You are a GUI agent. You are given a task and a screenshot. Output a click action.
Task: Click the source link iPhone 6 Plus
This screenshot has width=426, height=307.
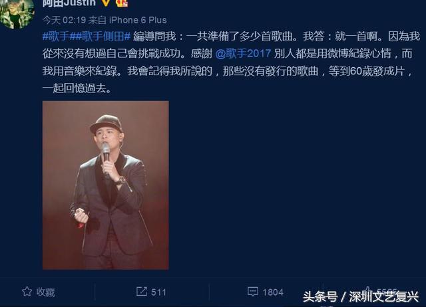coord(138,20)
